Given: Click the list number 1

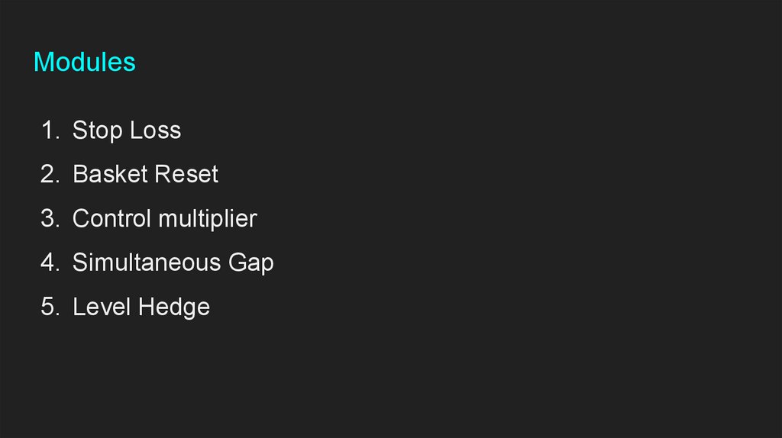Looking at the screenshot, I should click(49, 130).
